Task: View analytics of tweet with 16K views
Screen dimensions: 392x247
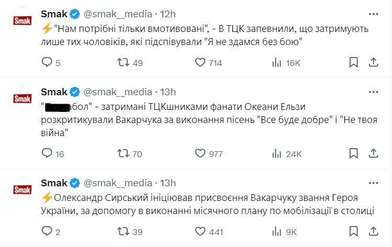Action: 277,63
